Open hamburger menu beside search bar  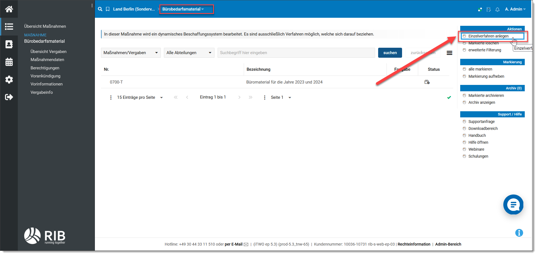pos(449,53)
